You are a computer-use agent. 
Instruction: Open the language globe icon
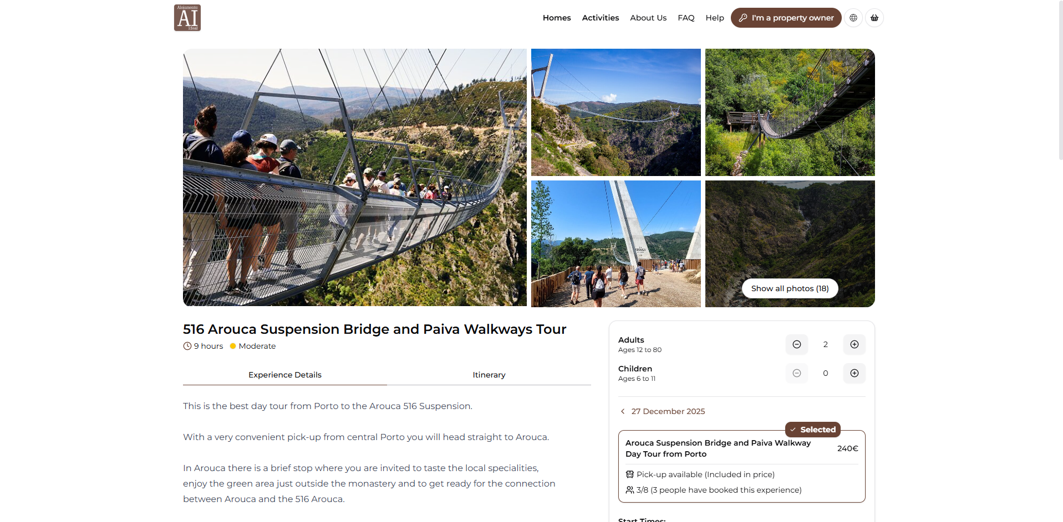pyautogui.click(x=853, y=18)
